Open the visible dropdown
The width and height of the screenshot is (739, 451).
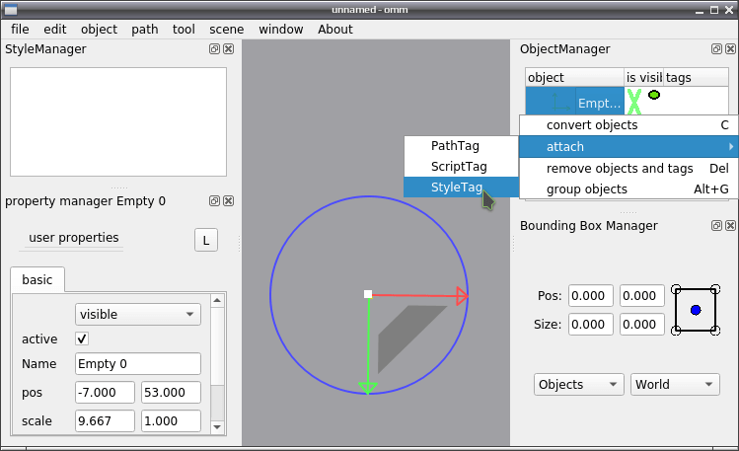tap(137, 315)
